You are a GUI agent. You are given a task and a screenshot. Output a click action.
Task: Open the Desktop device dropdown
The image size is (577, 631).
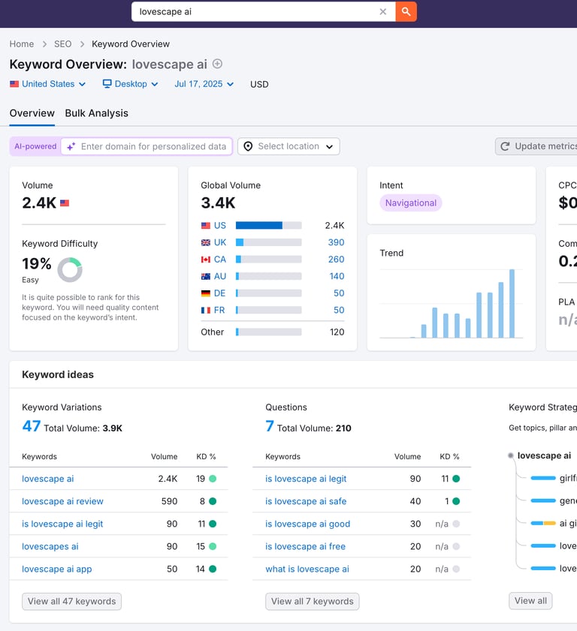130,84
